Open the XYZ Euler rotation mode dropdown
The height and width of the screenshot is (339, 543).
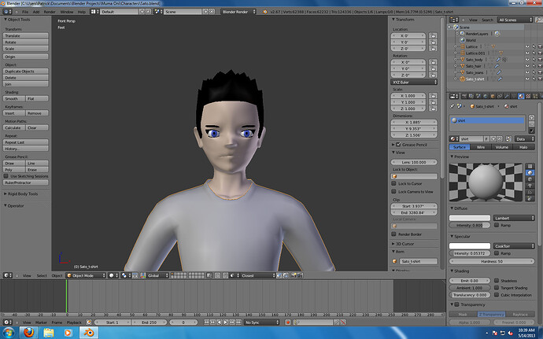(x=414, y=82)
